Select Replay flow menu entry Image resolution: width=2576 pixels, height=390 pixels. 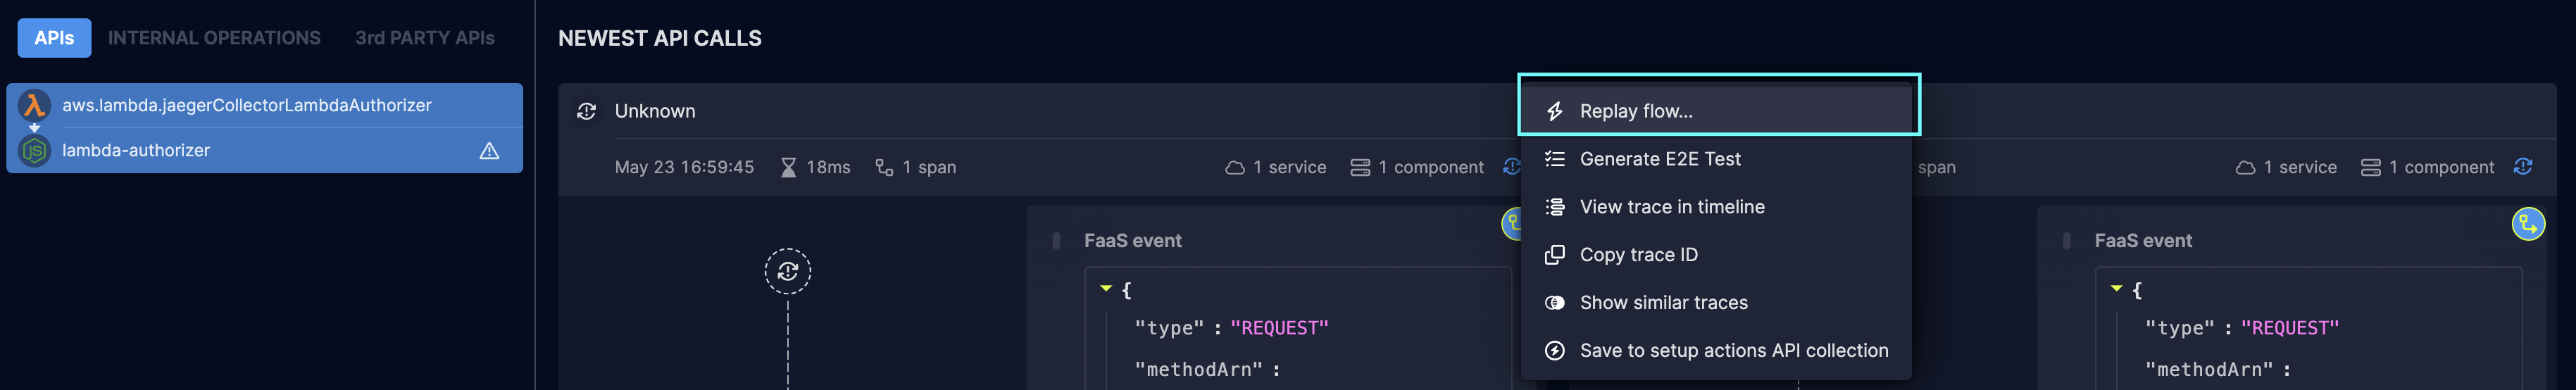click(1717, 111)
